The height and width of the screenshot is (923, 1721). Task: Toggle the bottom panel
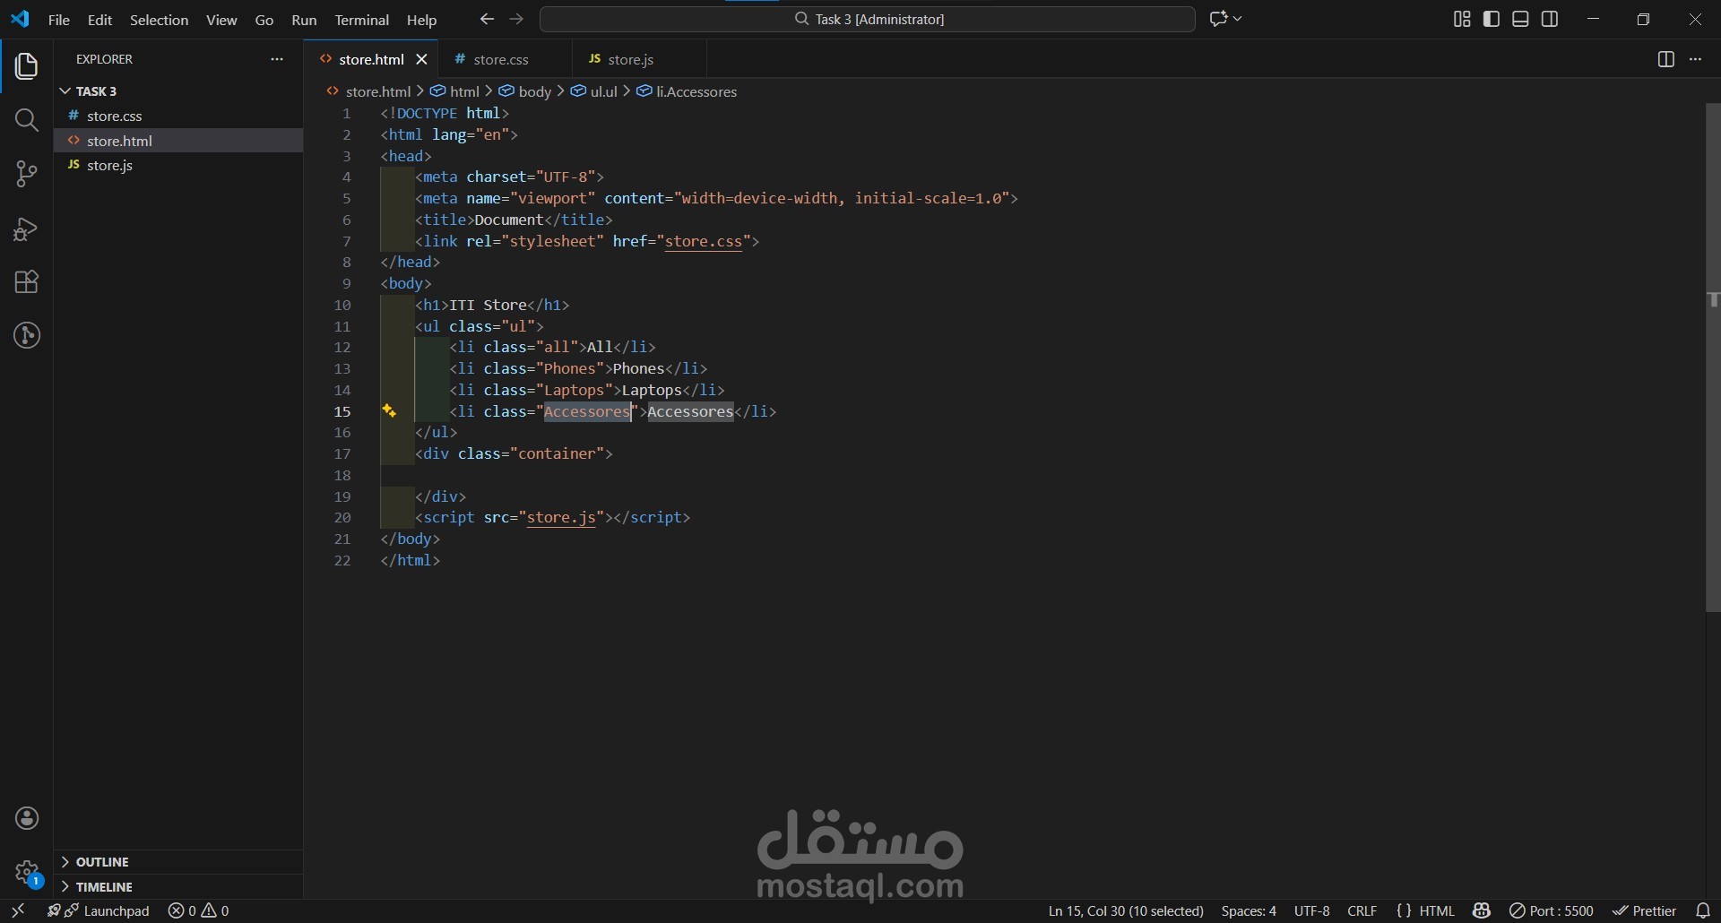tap(1521, 19)
